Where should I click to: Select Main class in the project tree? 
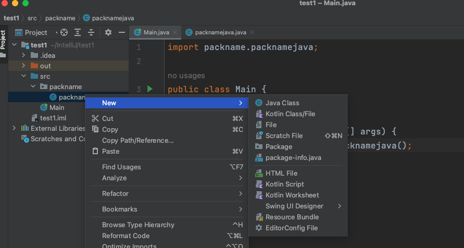(x=56, y=107)
